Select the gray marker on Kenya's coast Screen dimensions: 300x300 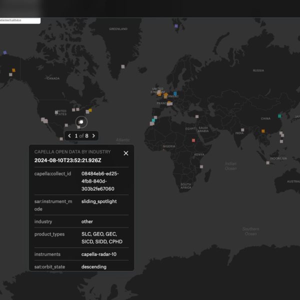point(201,166)
